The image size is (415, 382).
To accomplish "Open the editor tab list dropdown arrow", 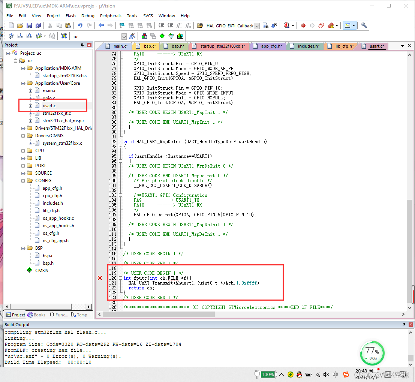I will pos(402,46).
